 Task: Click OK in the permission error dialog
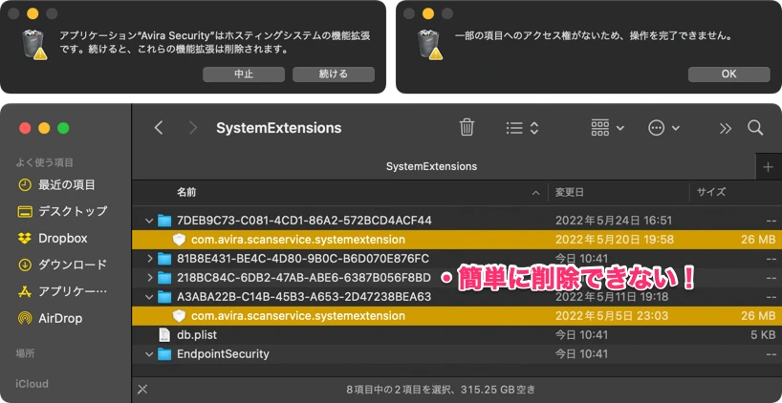(728, 74)
